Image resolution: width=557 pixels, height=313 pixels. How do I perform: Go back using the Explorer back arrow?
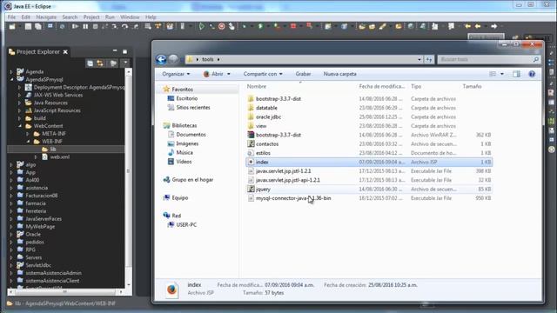click(161, 59)
